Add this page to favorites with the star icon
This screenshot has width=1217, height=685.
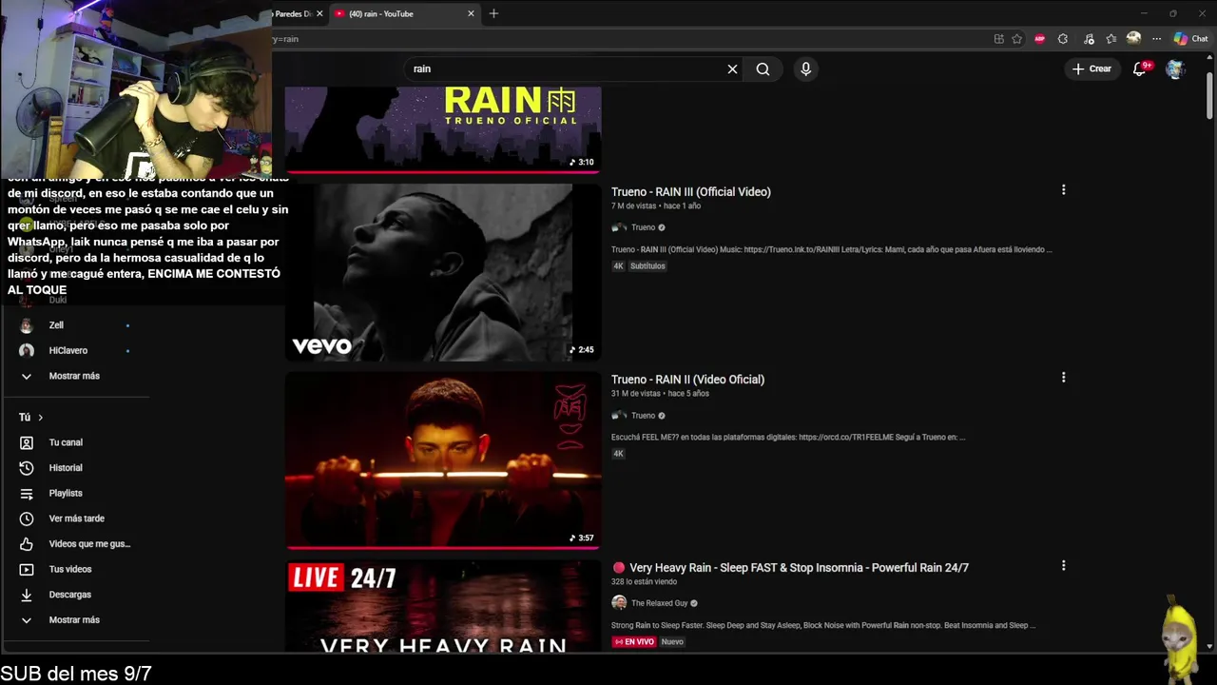click(1016, 39)
